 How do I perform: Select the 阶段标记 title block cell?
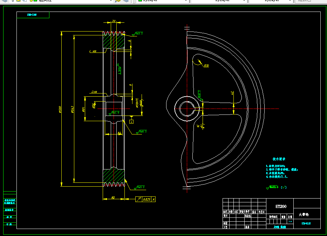[x=273, y=217]
